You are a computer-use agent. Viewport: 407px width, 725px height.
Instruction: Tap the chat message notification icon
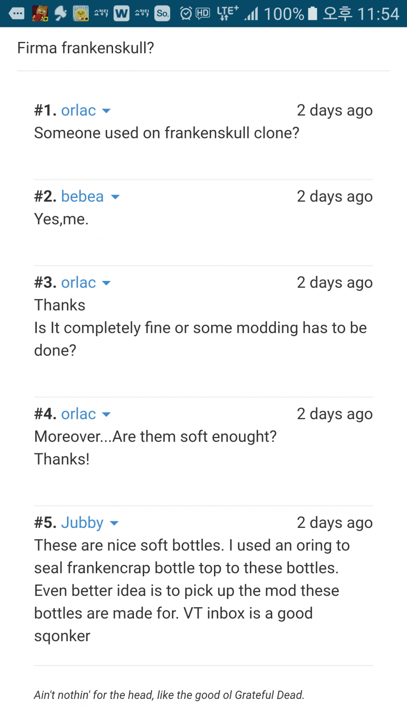tap(16, 14)
